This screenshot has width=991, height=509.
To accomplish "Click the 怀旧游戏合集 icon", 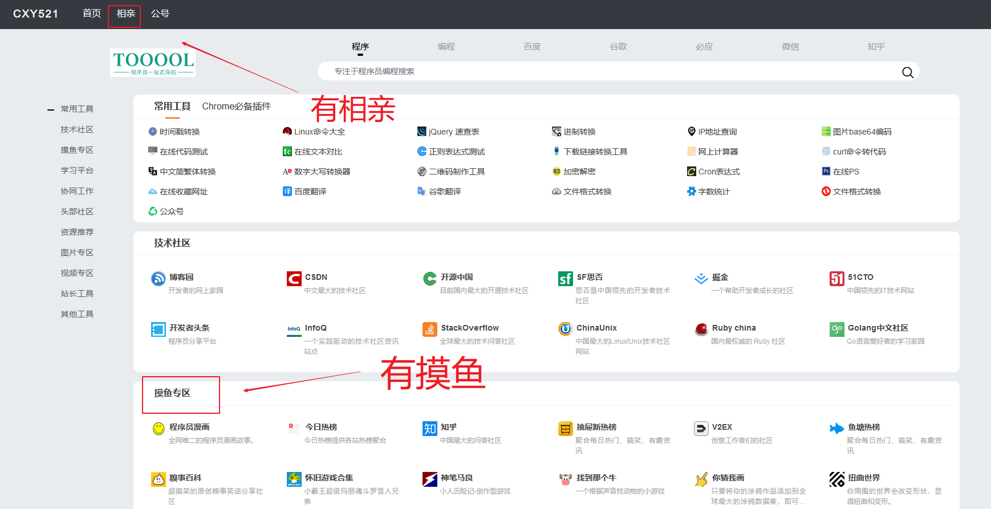I will point(294,479).
